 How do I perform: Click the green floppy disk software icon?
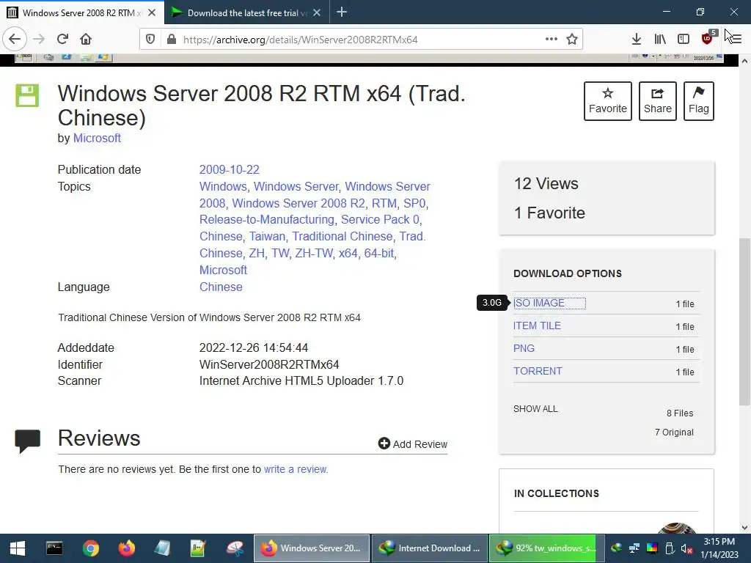(27, 95)
